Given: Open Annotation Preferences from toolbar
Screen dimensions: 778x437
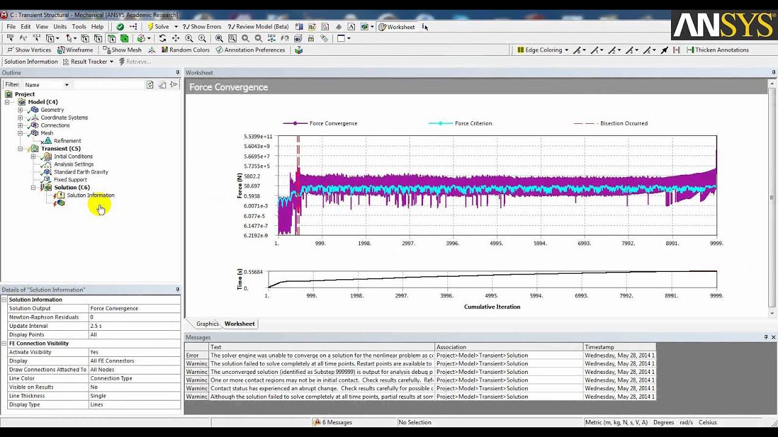Looking at the screenshot, I should click(x=250, y=50).
